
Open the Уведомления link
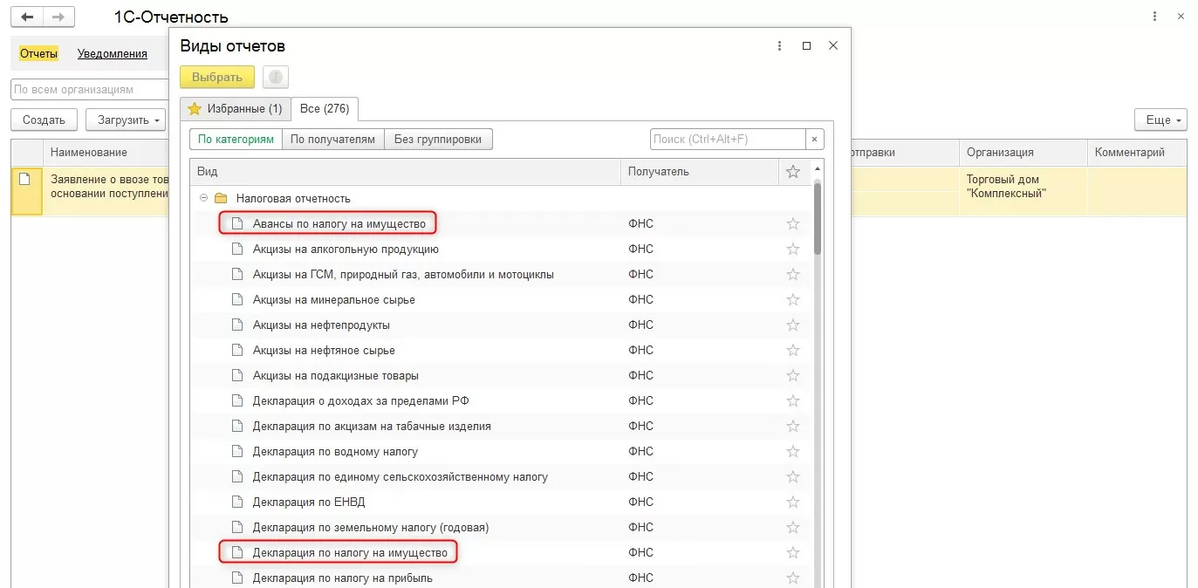tap(112, 54)
